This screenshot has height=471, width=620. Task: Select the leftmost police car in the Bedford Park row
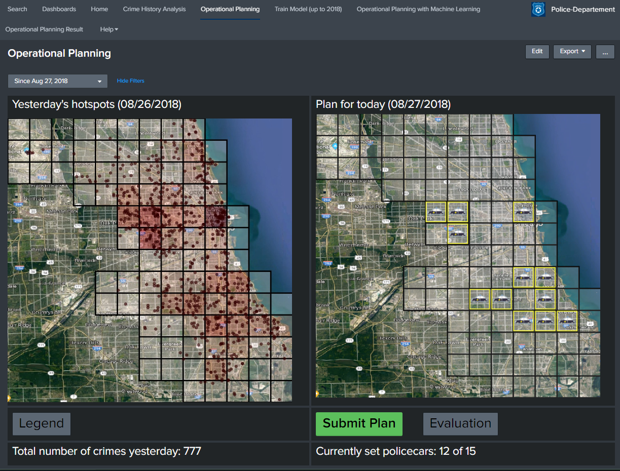[x=480, y=299]
